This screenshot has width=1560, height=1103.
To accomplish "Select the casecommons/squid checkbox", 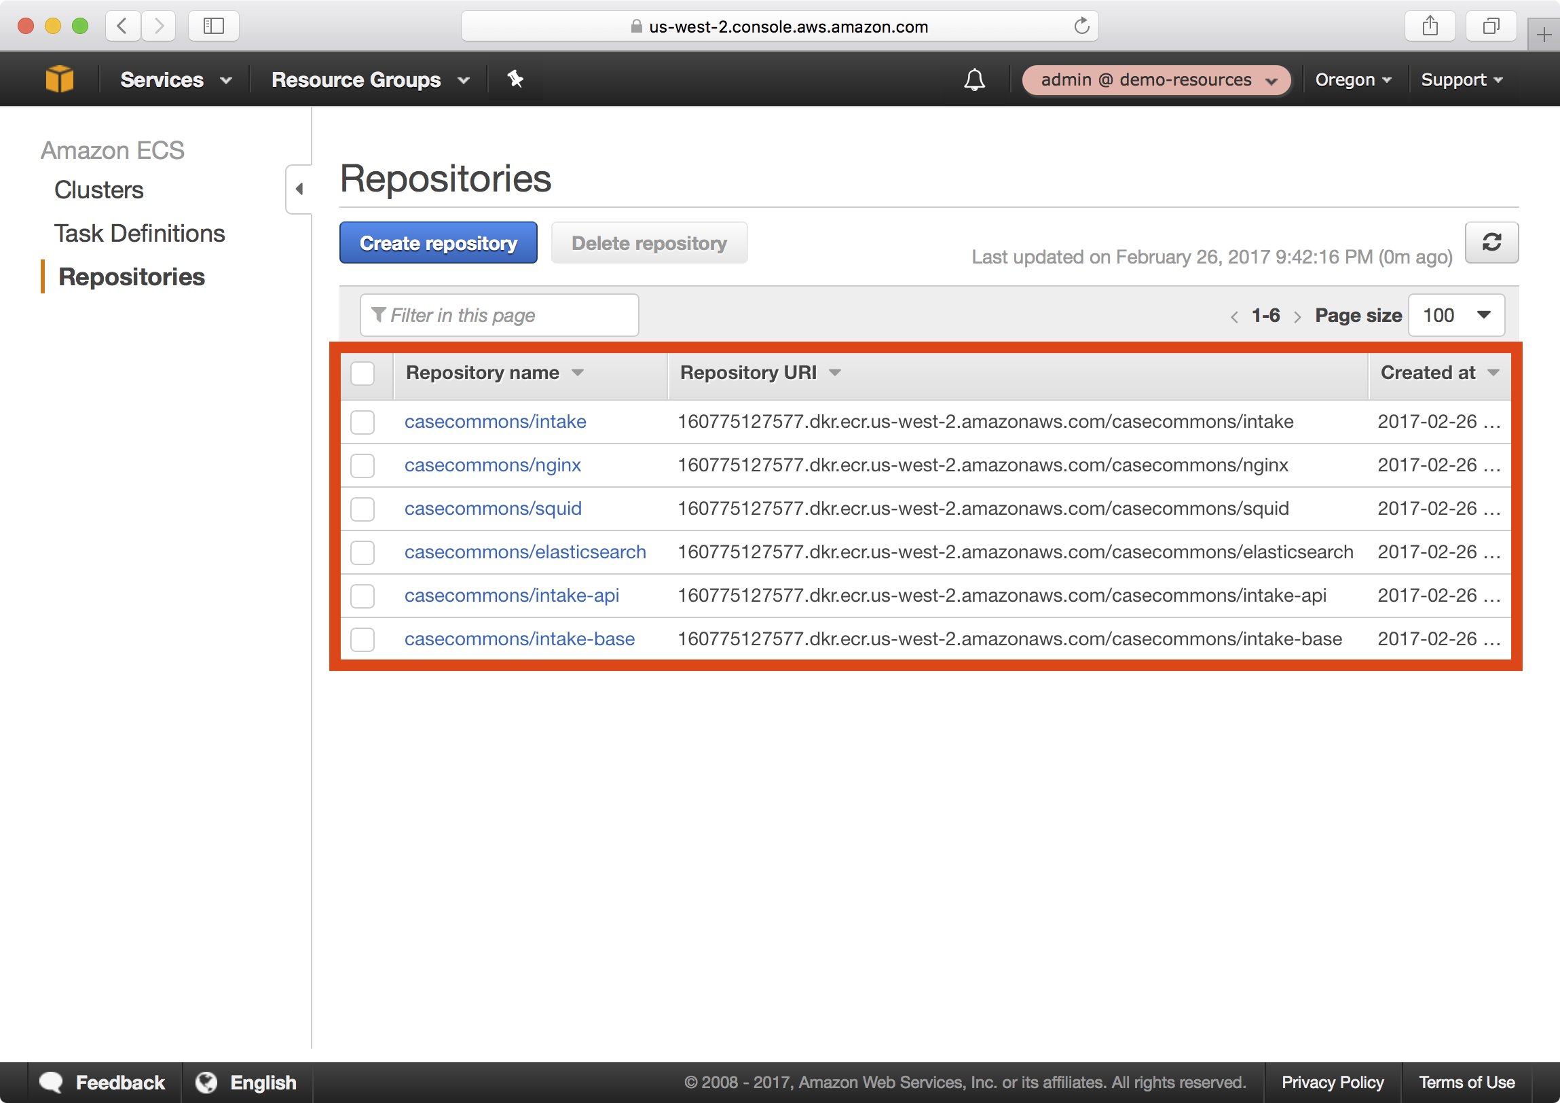I will click(x=362, y=509).
